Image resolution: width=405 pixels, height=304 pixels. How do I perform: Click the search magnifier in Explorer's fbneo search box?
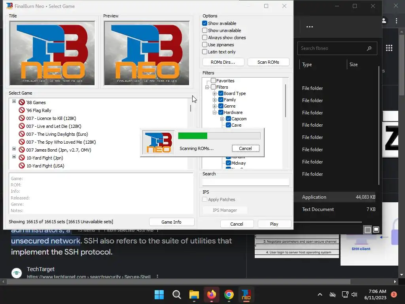click(x=369, y=48)
